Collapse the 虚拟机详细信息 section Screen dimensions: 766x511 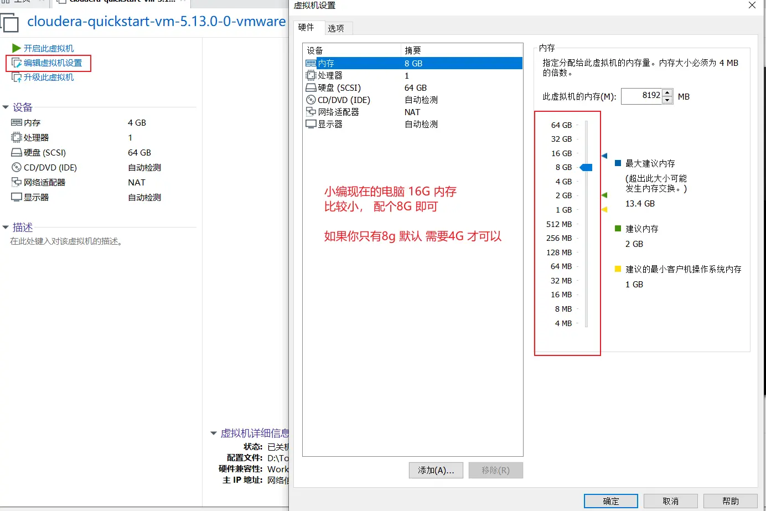click(x=214, y=433)
